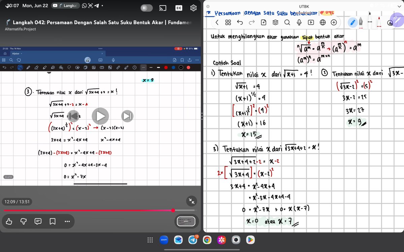Open the Gallery flower app in taskbar
404x252 pixels.
(222, 240)
